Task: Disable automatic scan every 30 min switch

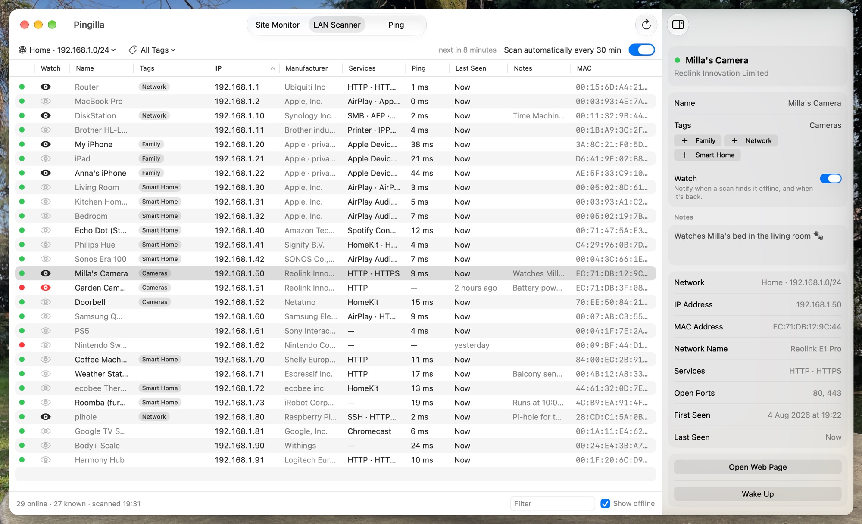Action: point(641,50)
